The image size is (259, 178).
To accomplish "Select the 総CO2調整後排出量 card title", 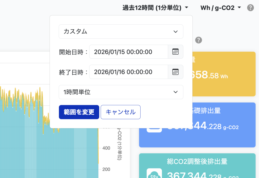I will pos(197,161).
